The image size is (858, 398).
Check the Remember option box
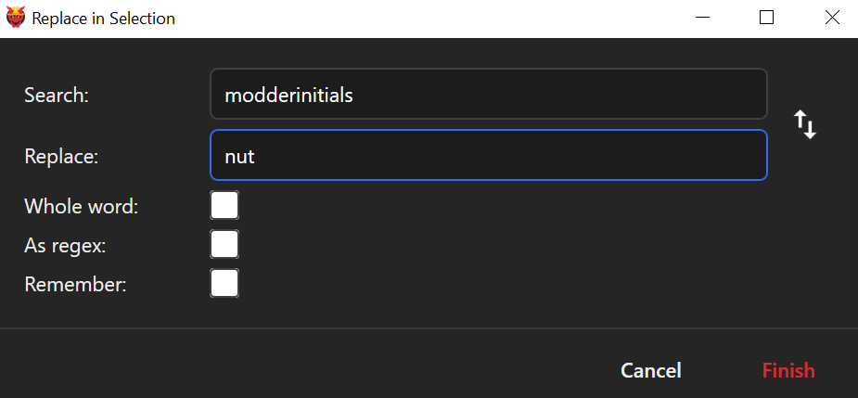(x=224, y=283)
